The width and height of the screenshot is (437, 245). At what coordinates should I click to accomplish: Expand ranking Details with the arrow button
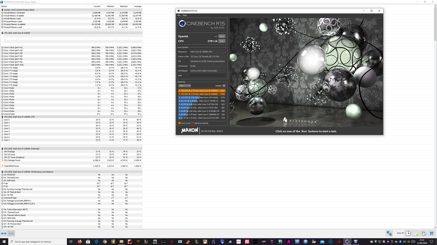(224, 85)
